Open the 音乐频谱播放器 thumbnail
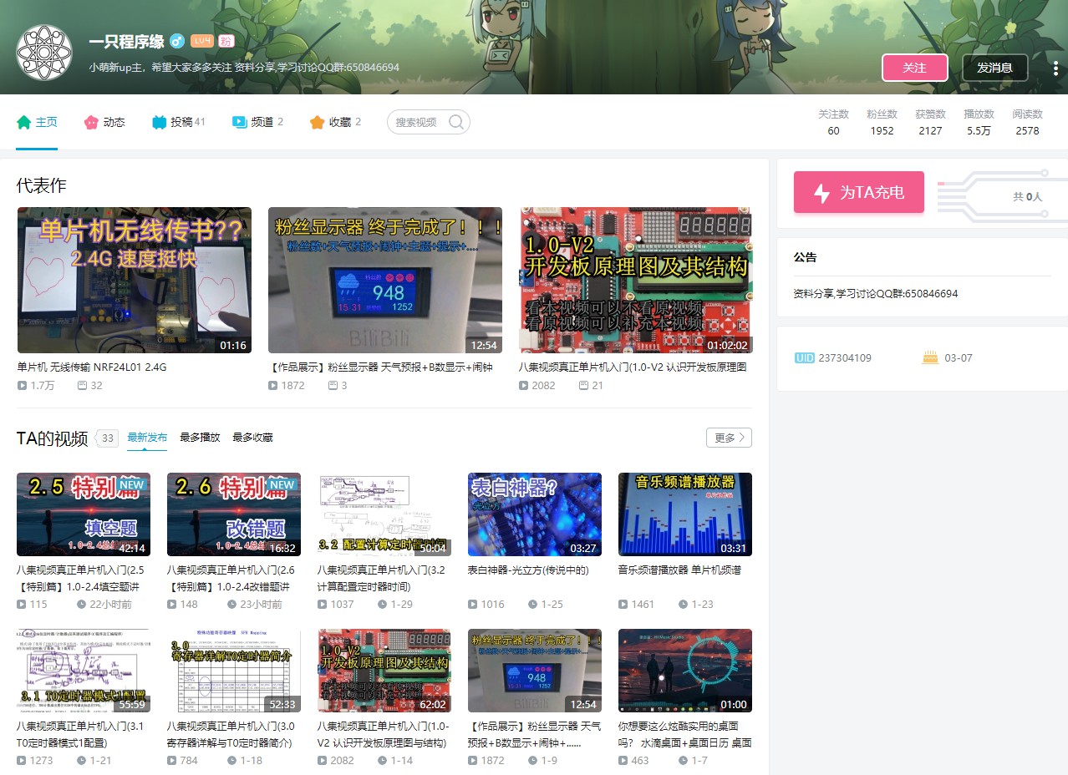 pos(685,514)
